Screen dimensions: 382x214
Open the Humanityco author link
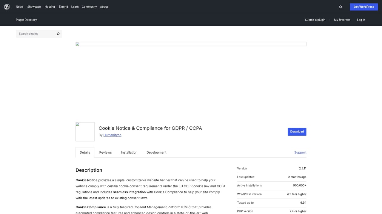112,135
